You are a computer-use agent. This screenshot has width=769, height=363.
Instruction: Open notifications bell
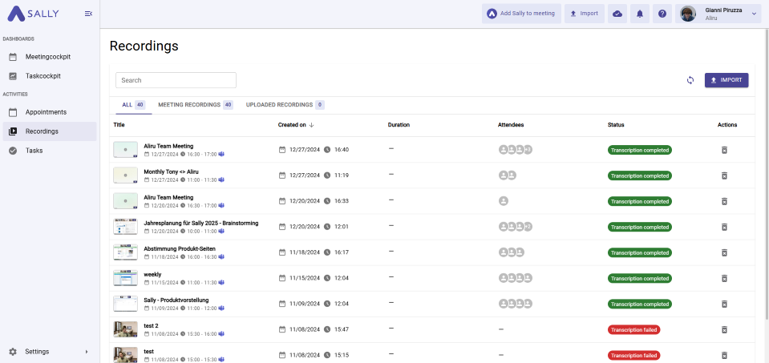coord(640,14)
